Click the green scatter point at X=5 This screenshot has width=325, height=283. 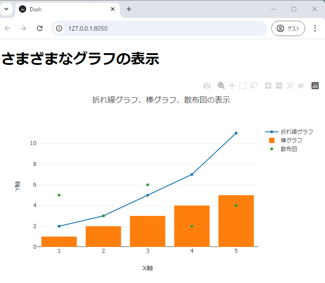236,205
